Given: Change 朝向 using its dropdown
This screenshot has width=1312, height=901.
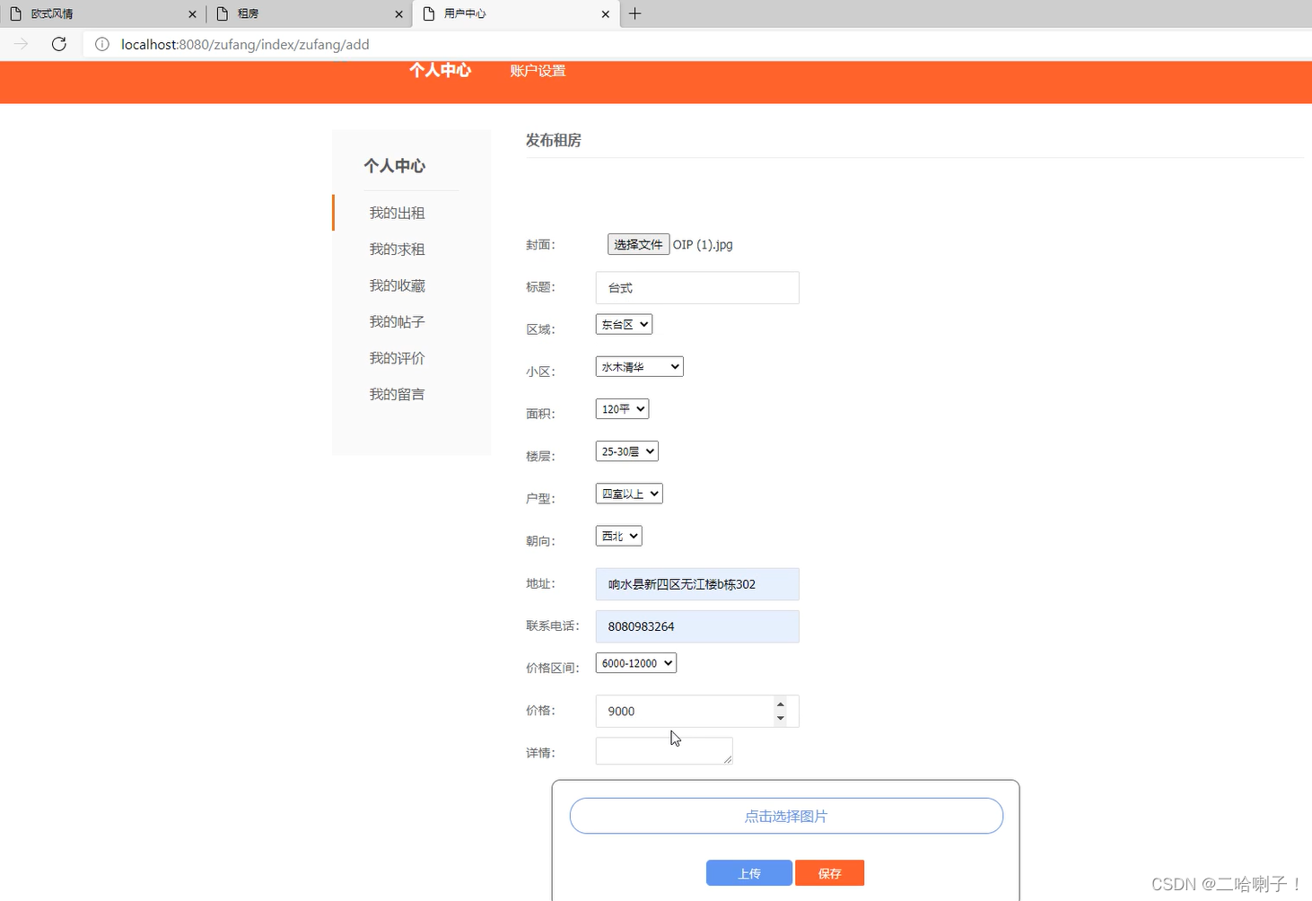Looking at the screenshot, I should (x=617, y=536).
